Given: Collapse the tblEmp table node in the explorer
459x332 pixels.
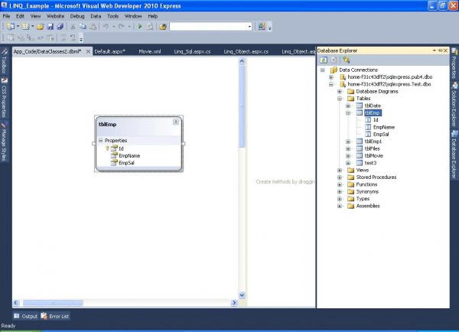Looking at the screenshot, I should click(x=348, y=113).
